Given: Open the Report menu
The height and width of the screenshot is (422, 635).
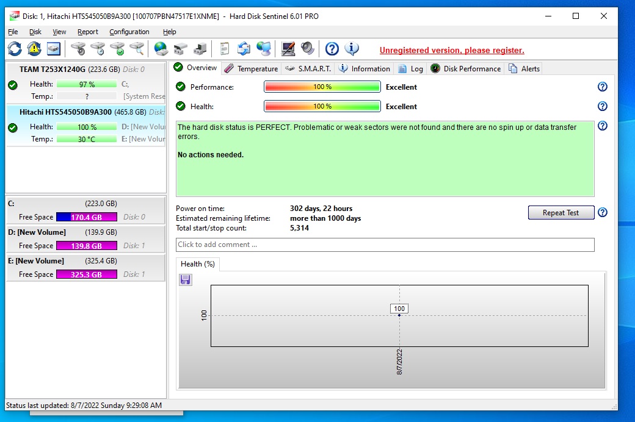Looking at the screenshot, I should tap(88, 32).
